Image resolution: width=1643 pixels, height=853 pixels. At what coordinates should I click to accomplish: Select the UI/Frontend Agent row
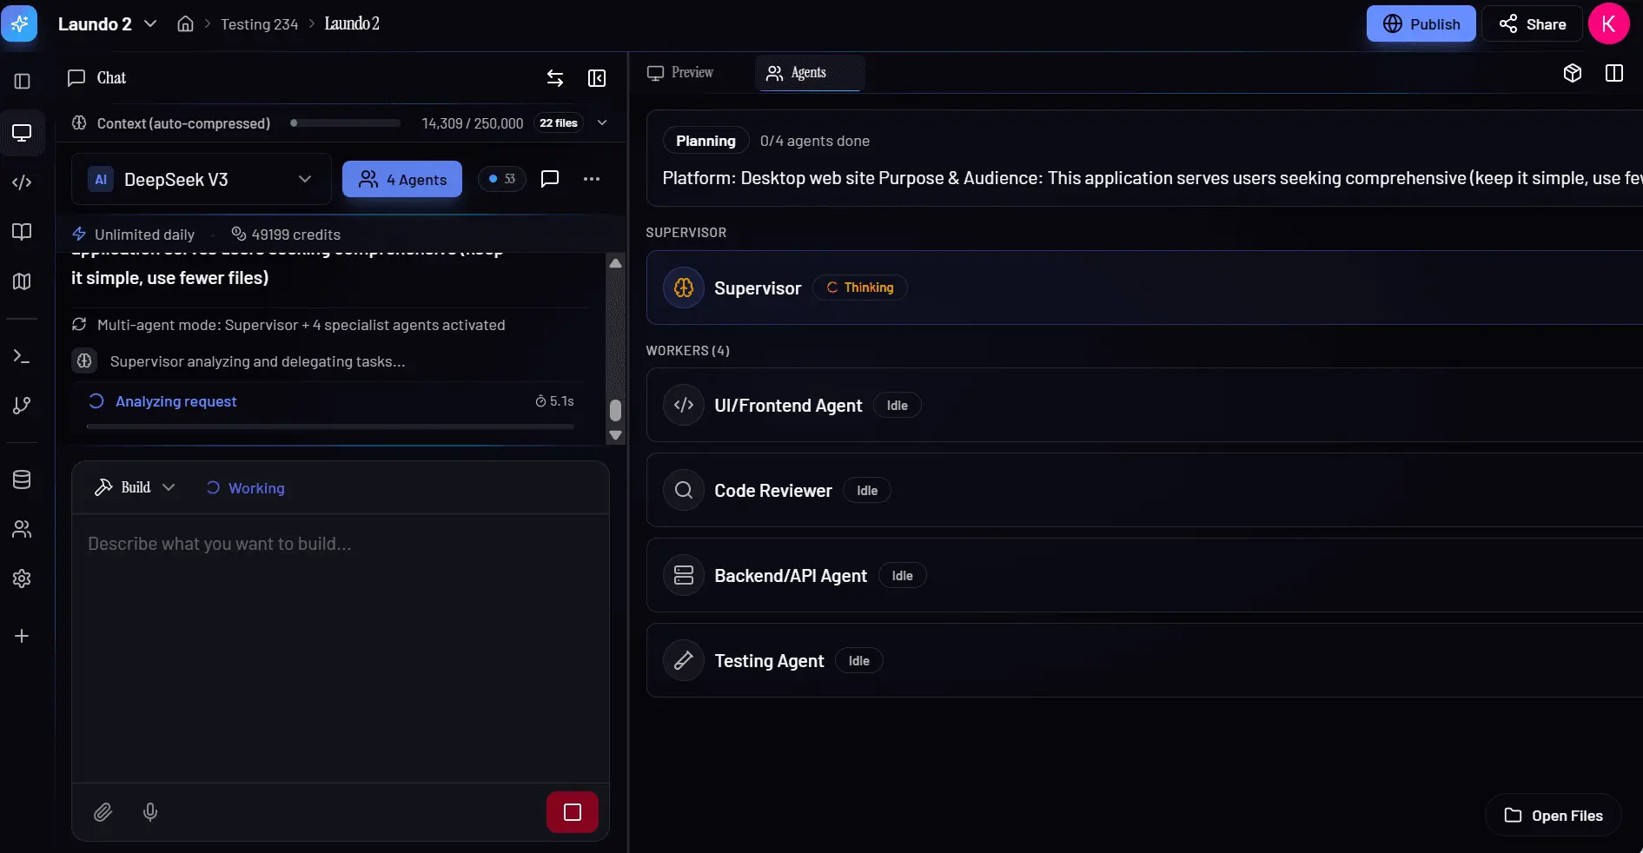coord(1144,405)
